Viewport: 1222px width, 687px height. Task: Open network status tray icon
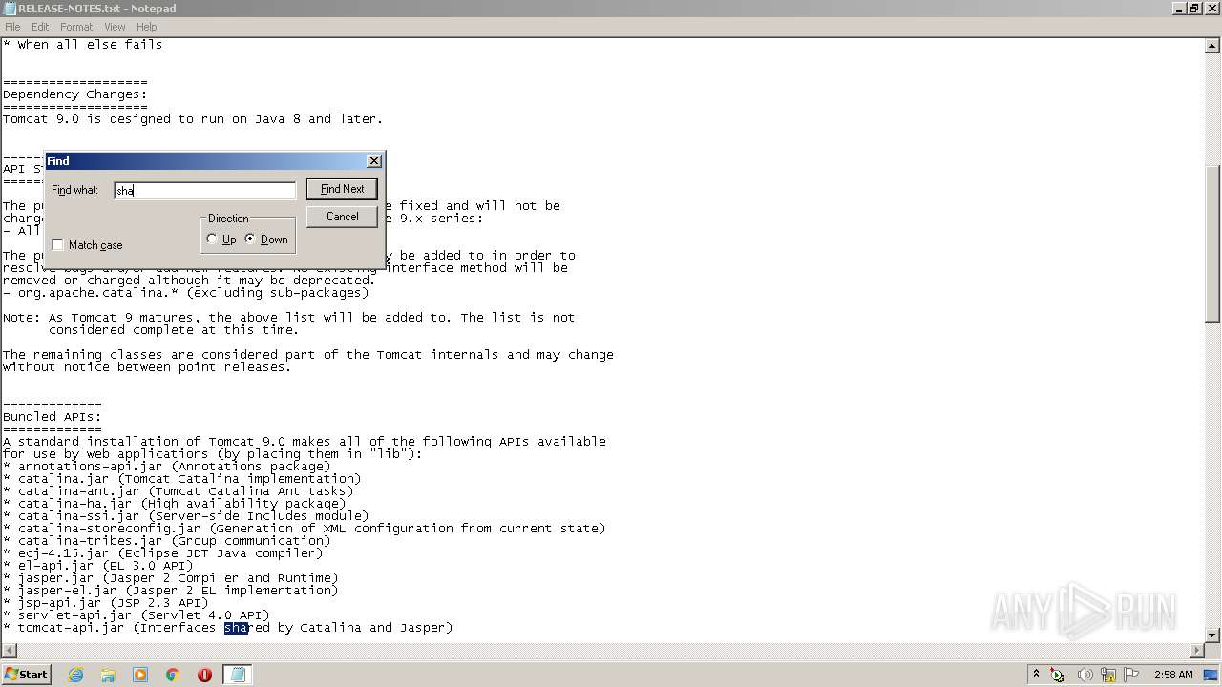[1108, 675]
